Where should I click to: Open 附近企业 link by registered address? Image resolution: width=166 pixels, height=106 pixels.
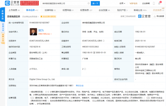pos(80,86)
